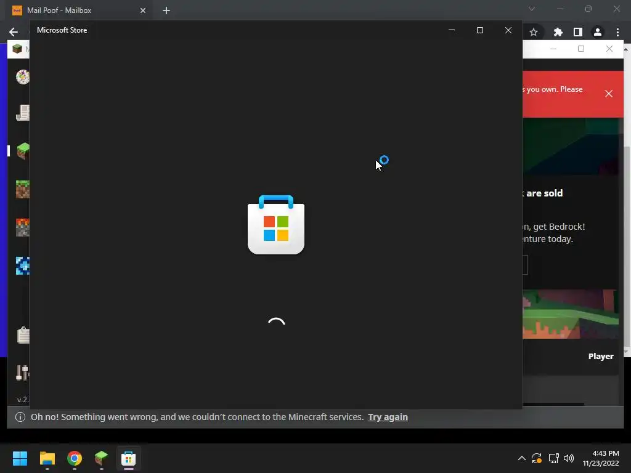Show hidden system tray icons

coord(521,458)
